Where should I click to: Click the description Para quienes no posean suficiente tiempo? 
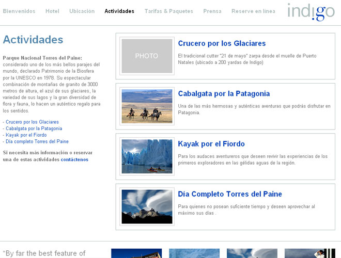246,209
